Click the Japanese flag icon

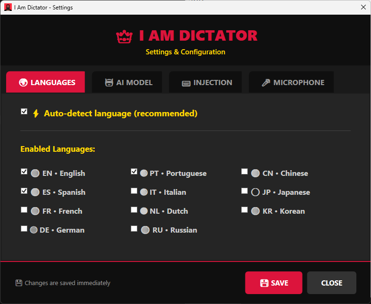tap(255, 192)
